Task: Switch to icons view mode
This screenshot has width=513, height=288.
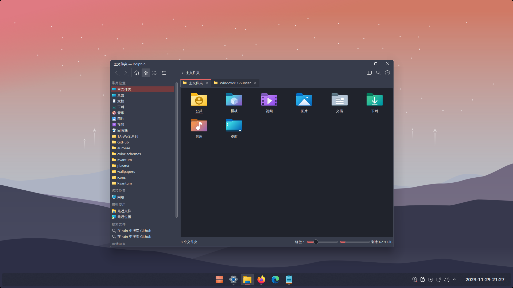Action: pyautogui.click(x=146, y=73)
